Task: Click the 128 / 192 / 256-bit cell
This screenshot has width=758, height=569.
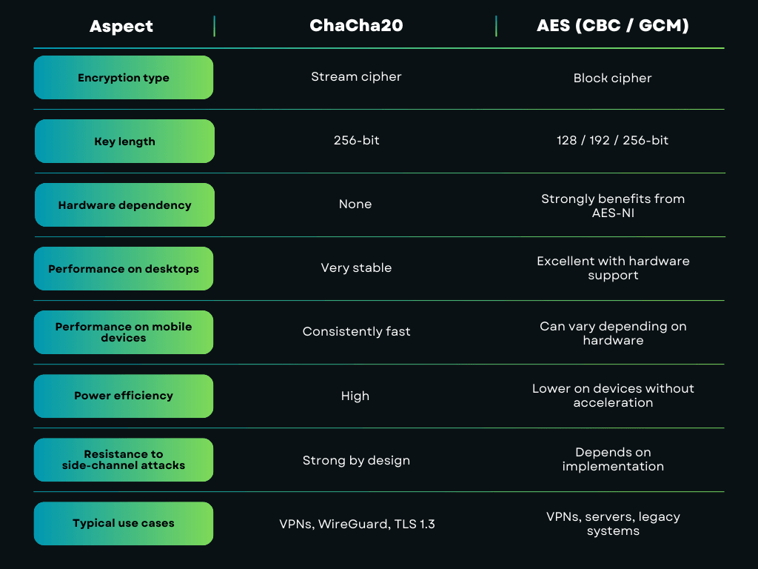Action: click(612, 140)
